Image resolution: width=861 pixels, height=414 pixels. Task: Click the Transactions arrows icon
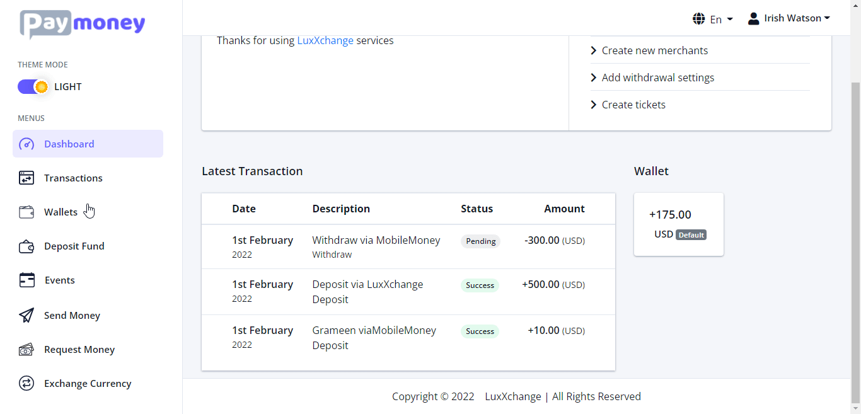[26, 178]
